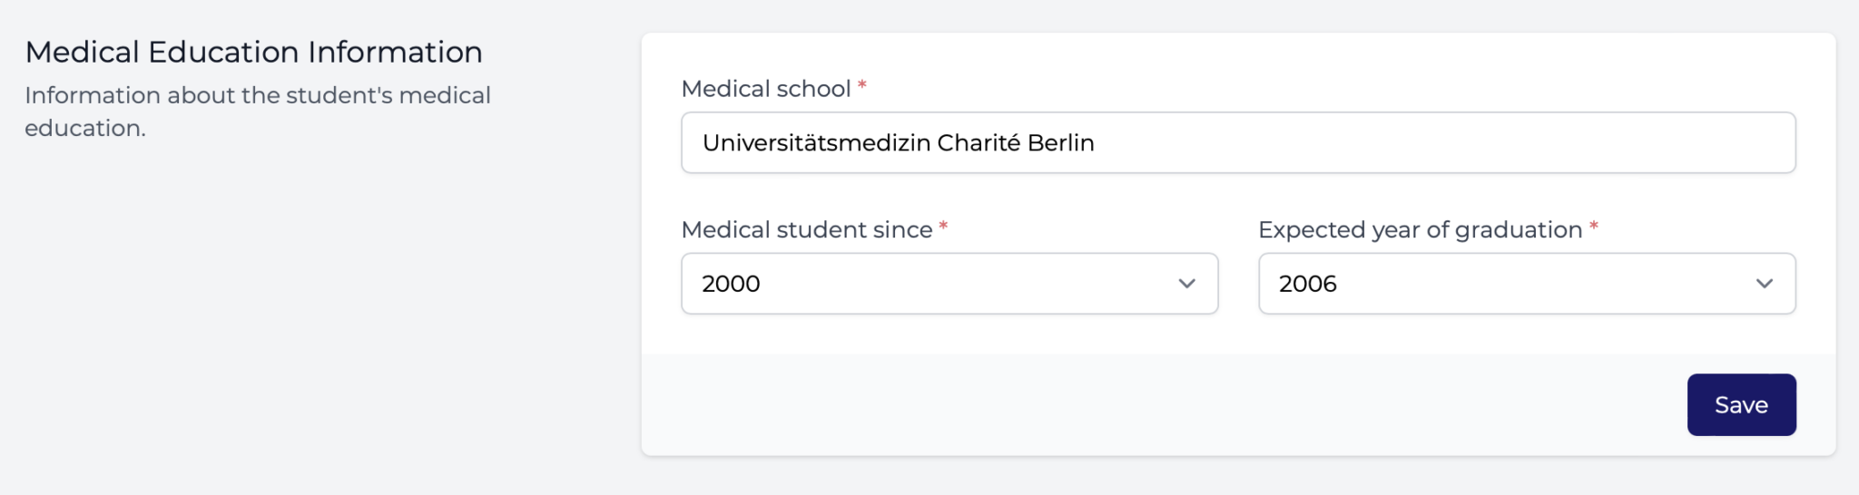
Task: Focus the Medical school input field
Action: coord(1238,142)
